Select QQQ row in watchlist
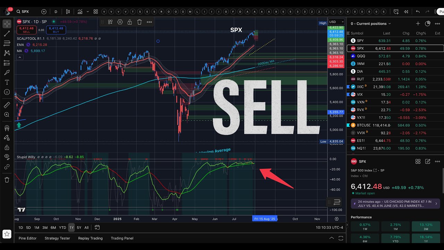This screenshot has width=444, height=250. coord(395,56)
